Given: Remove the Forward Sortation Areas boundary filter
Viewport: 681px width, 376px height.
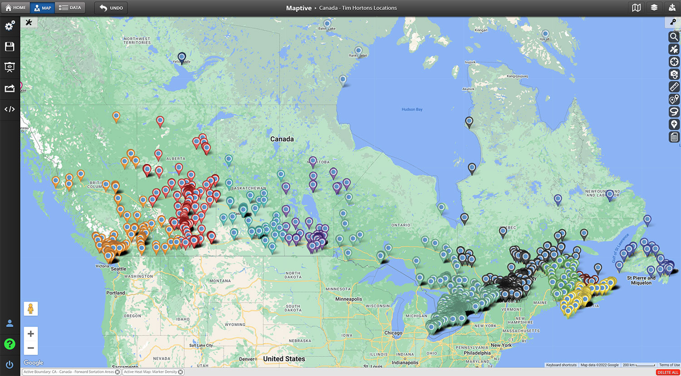Looking at the screenshot, I should point(117,372).
